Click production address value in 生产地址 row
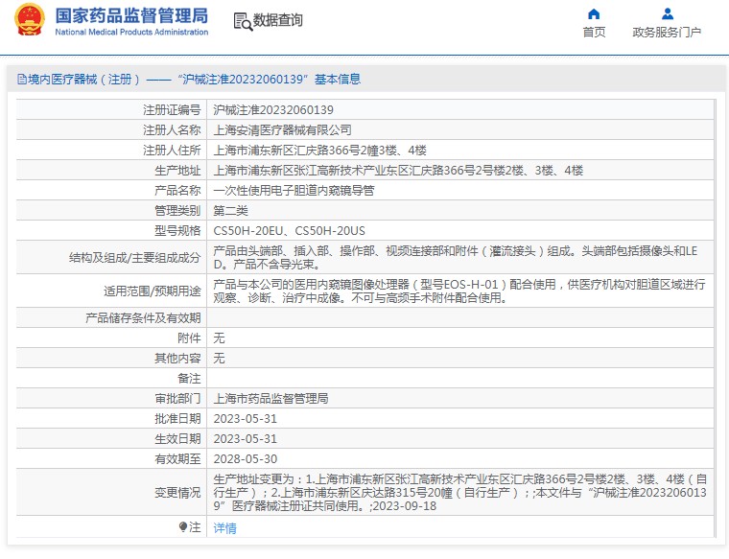Screen dimensions: 729x559 point(398,171)
